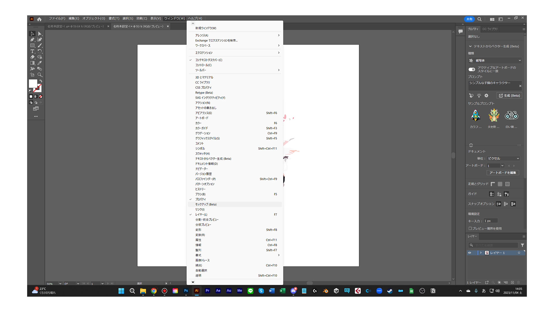Click the layers filter funnel icon
This screenshot has height=312, width=554.
coord(522,245)
